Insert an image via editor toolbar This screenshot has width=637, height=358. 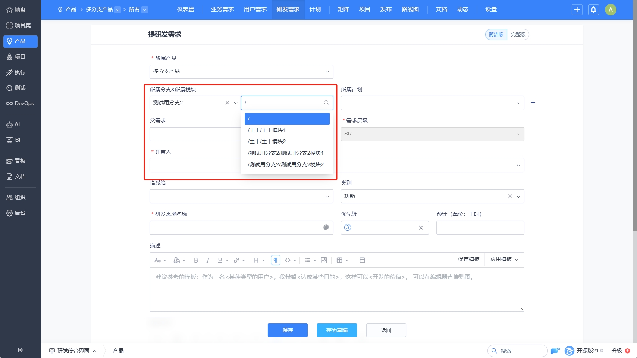tap(324, 260)
